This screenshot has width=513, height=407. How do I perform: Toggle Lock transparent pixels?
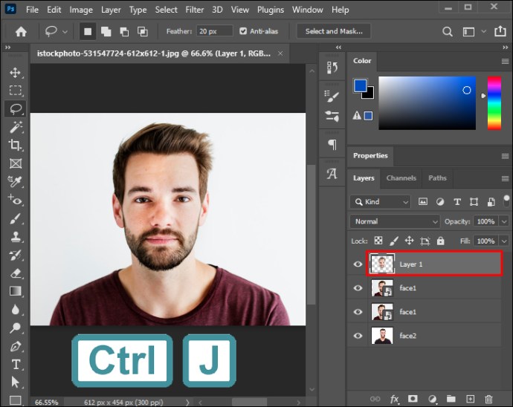click(x=378, y=241)
